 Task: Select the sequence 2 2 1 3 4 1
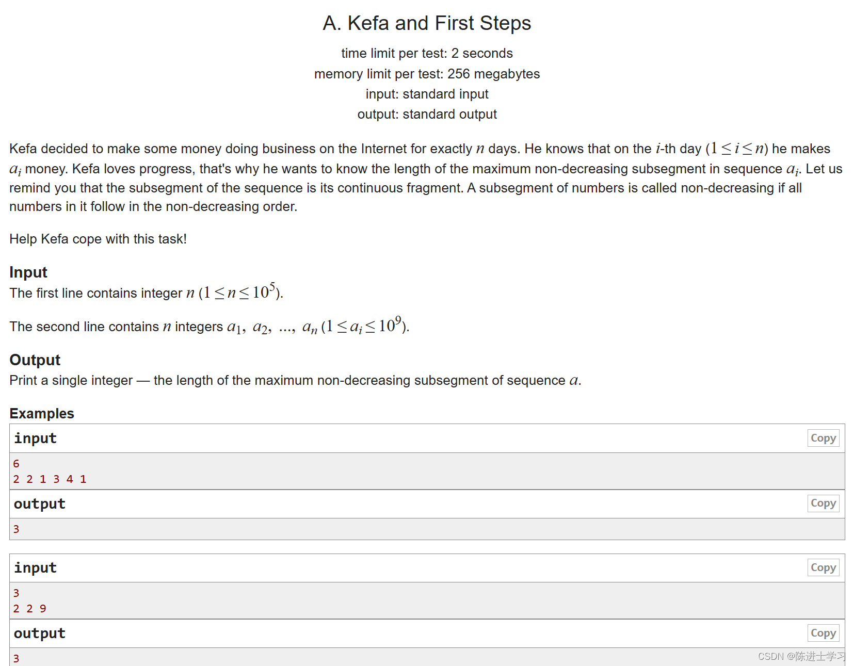coord(49,479)
